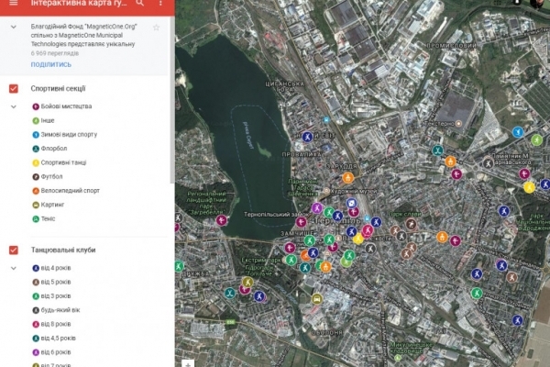The image size is (550, 367).
Task: Select the від 4 років dance item
Action: [56, 268]
